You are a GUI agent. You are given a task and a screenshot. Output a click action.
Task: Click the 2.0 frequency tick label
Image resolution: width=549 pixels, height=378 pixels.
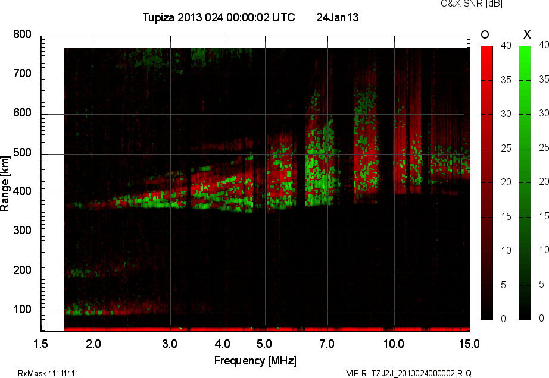[x=93, y=344]
